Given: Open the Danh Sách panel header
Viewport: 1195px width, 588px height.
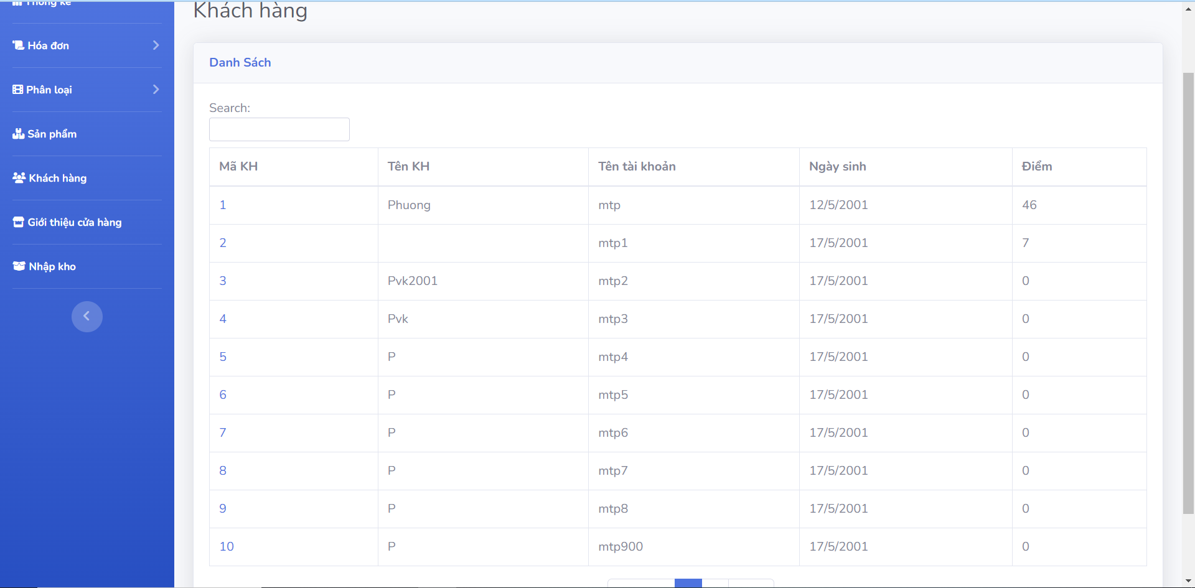Looking at the screenshot, I should [x=240, y=62].
